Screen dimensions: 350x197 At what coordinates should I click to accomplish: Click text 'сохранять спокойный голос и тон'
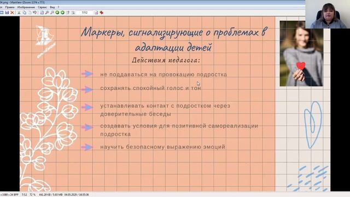pyautogui.click(x=151, y=88)
